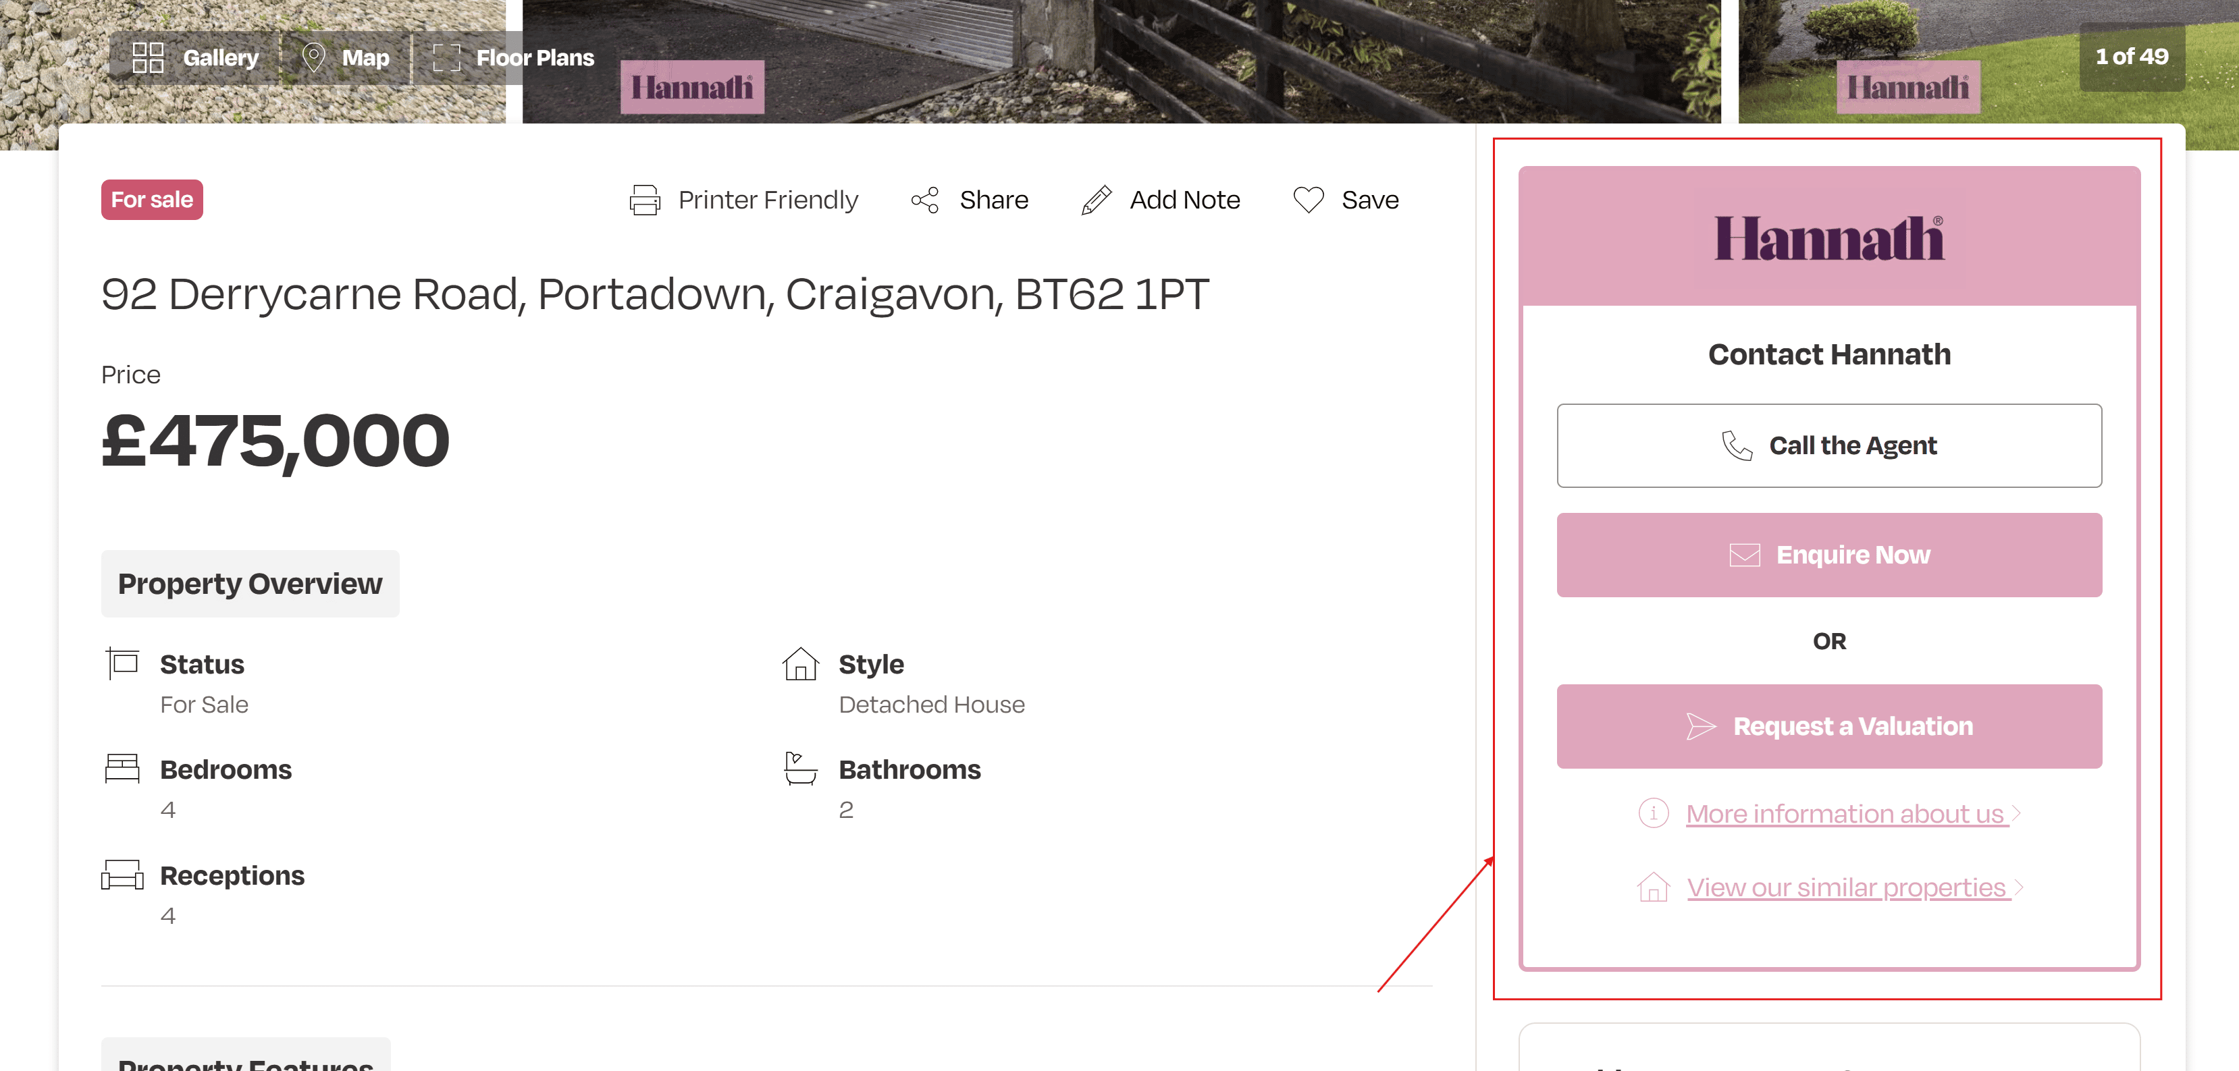Click the printer icon
The height and width of the screenshot is (1071, 2239).
(x=645, y=200)
